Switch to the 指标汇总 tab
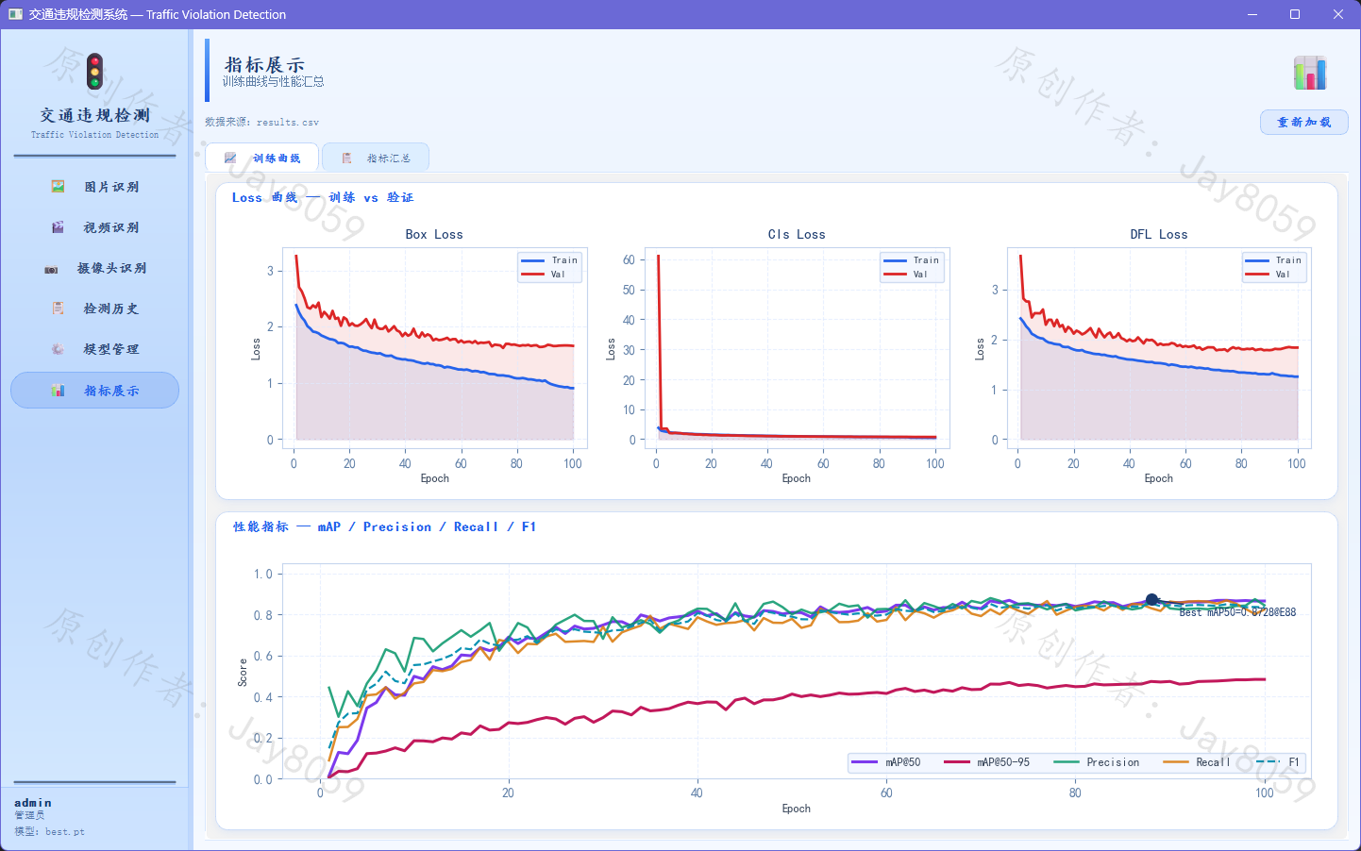Screen dimensions: 1361x851 coord(376,158)
